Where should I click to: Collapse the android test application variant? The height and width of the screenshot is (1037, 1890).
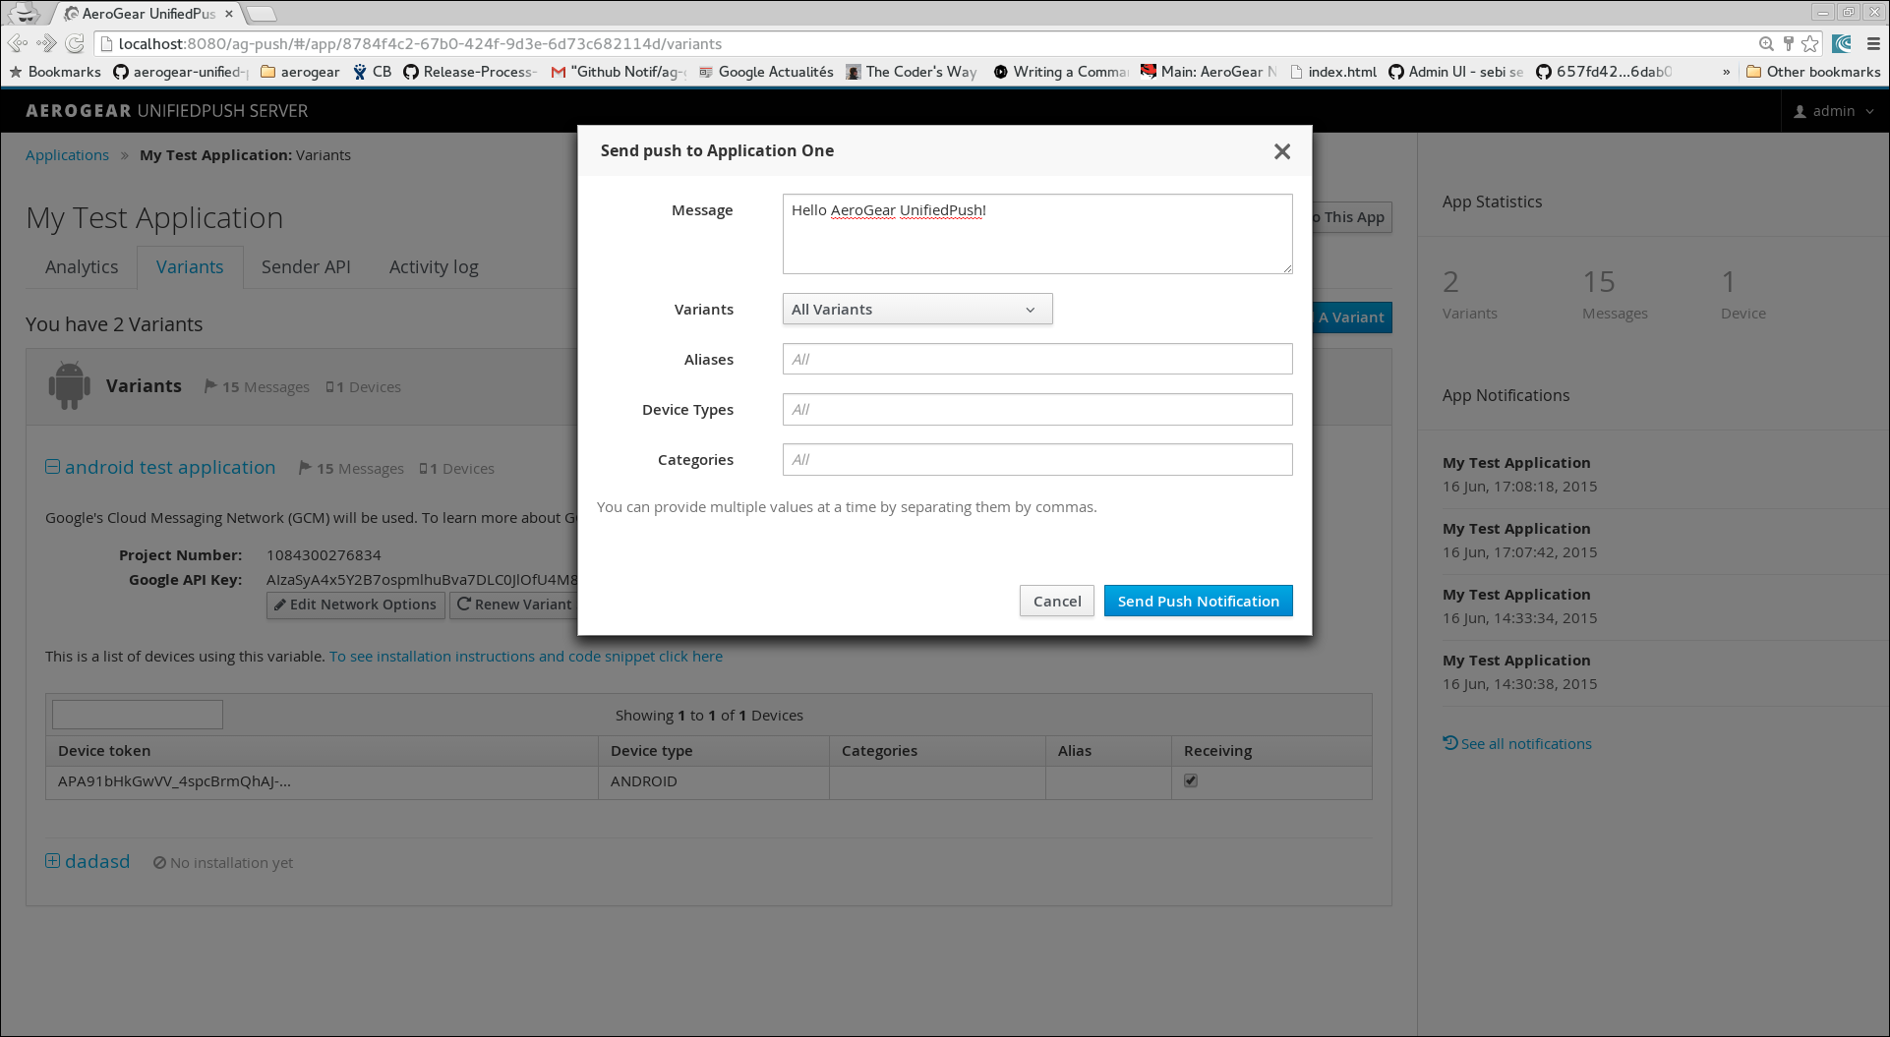(x=53, y=467)
